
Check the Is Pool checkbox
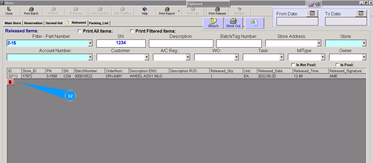[338, 65]
